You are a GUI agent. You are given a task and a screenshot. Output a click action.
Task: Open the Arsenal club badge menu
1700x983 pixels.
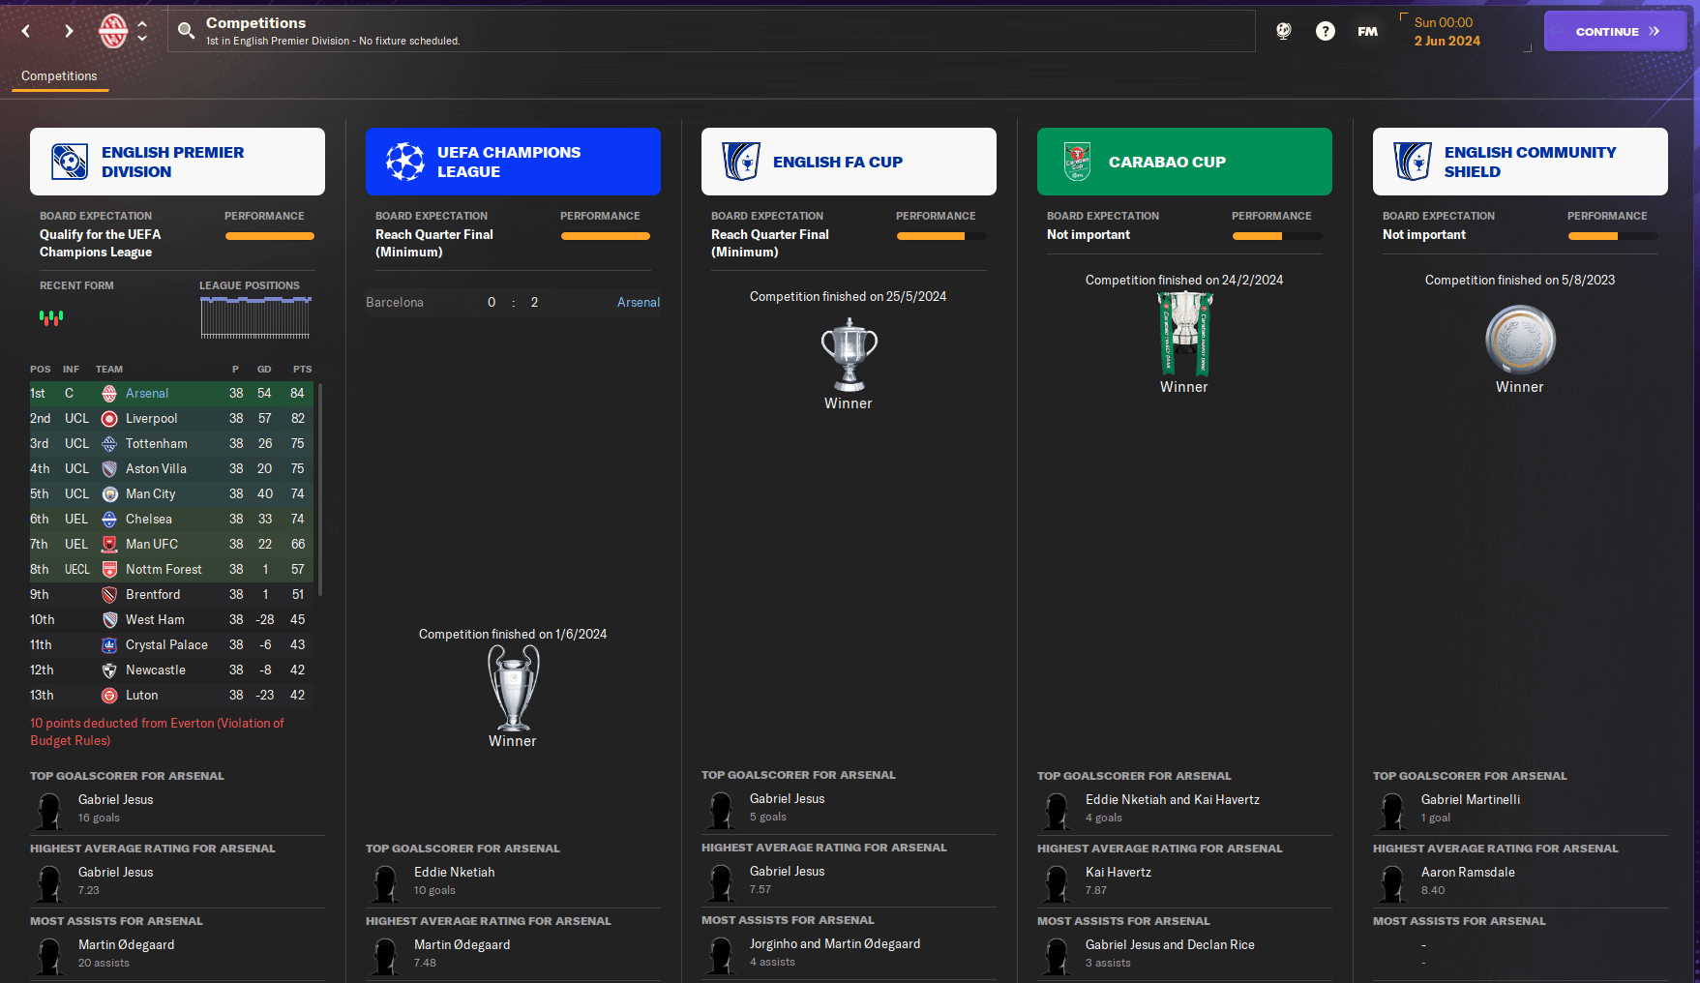tap(113, 31)
